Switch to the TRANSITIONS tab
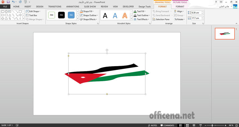Screen dimensions: 239x127 click(55, 6)
